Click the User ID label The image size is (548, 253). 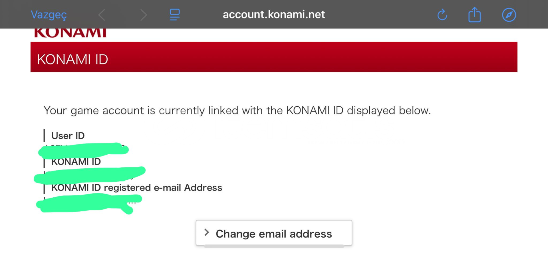click(x=68, y=136)
